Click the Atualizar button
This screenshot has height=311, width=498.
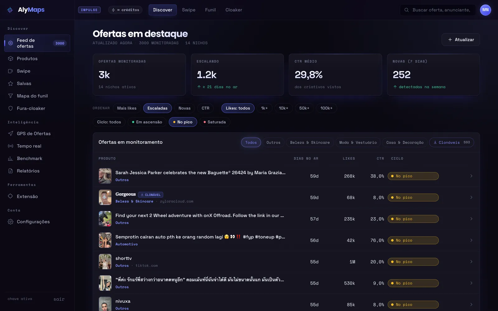point(461,39)
